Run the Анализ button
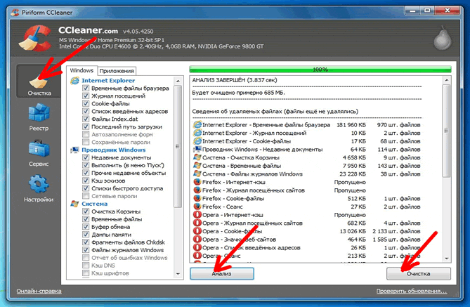 [x=222, y=274]
